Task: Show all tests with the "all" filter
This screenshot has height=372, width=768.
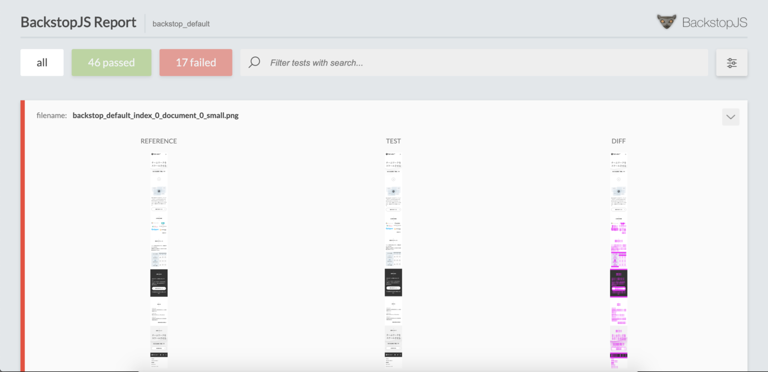Action: (x=42, y=62)
